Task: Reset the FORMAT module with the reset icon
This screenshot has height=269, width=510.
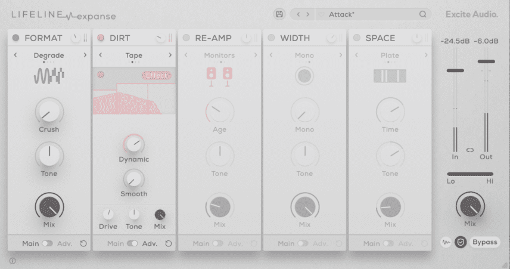Action: pyautogui.click(x=83, y=243)
